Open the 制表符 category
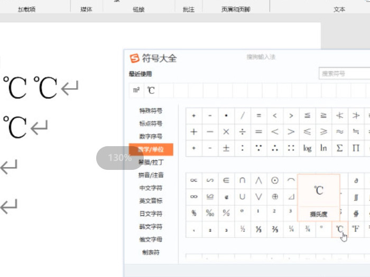The image size is (370, 277). 151,252
